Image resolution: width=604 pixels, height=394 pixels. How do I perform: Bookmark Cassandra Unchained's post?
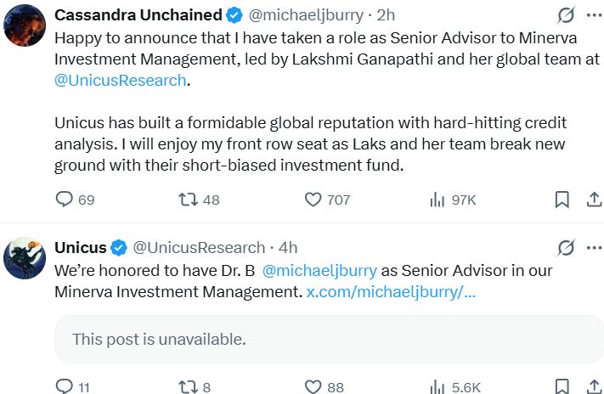562,200
